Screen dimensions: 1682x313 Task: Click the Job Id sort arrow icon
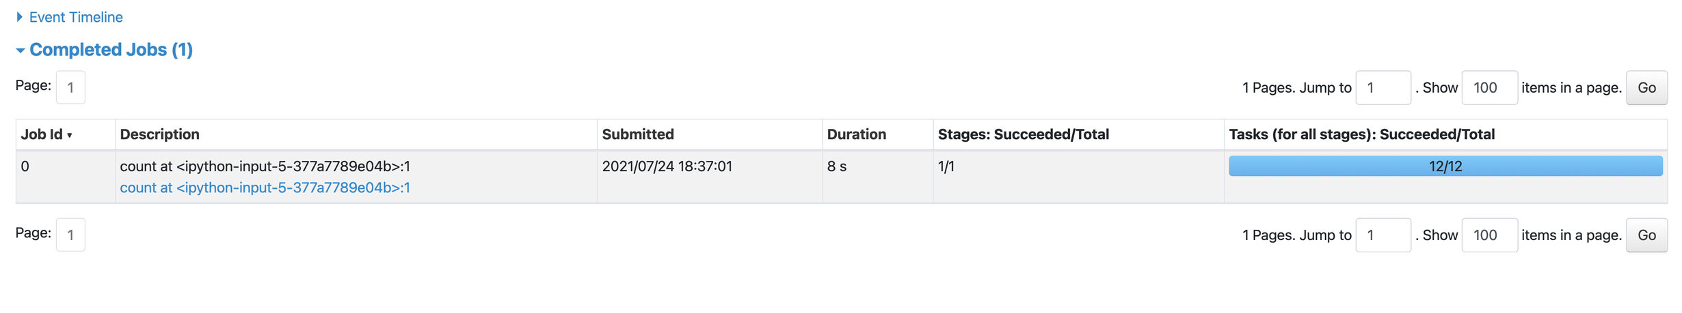(70, 136)
